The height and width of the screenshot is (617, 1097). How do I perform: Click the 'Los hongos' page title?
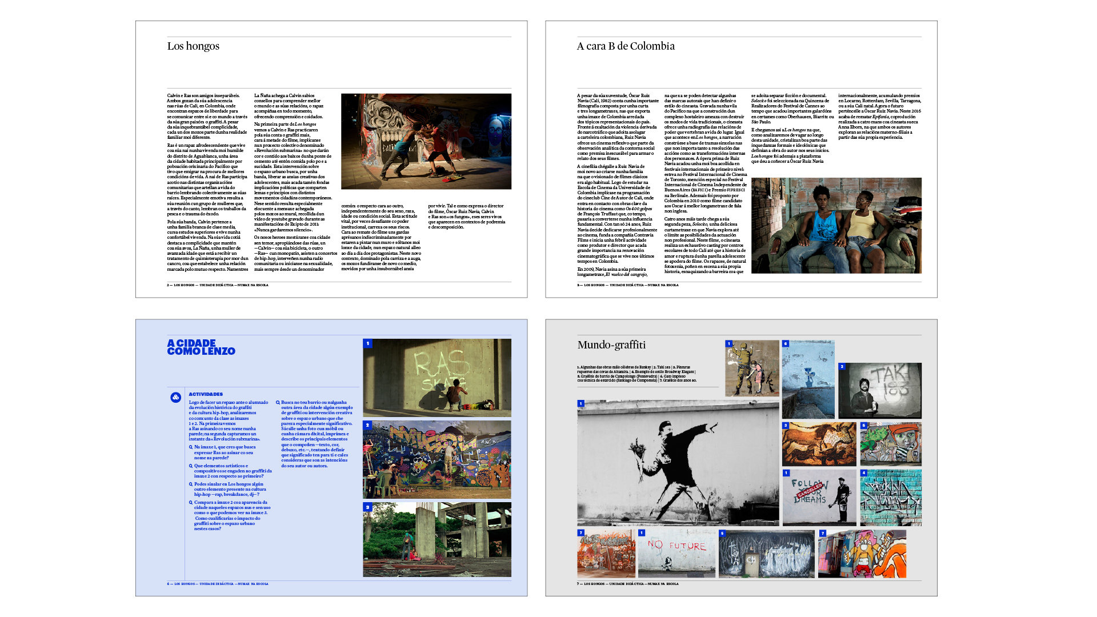(x=193, y=46)
